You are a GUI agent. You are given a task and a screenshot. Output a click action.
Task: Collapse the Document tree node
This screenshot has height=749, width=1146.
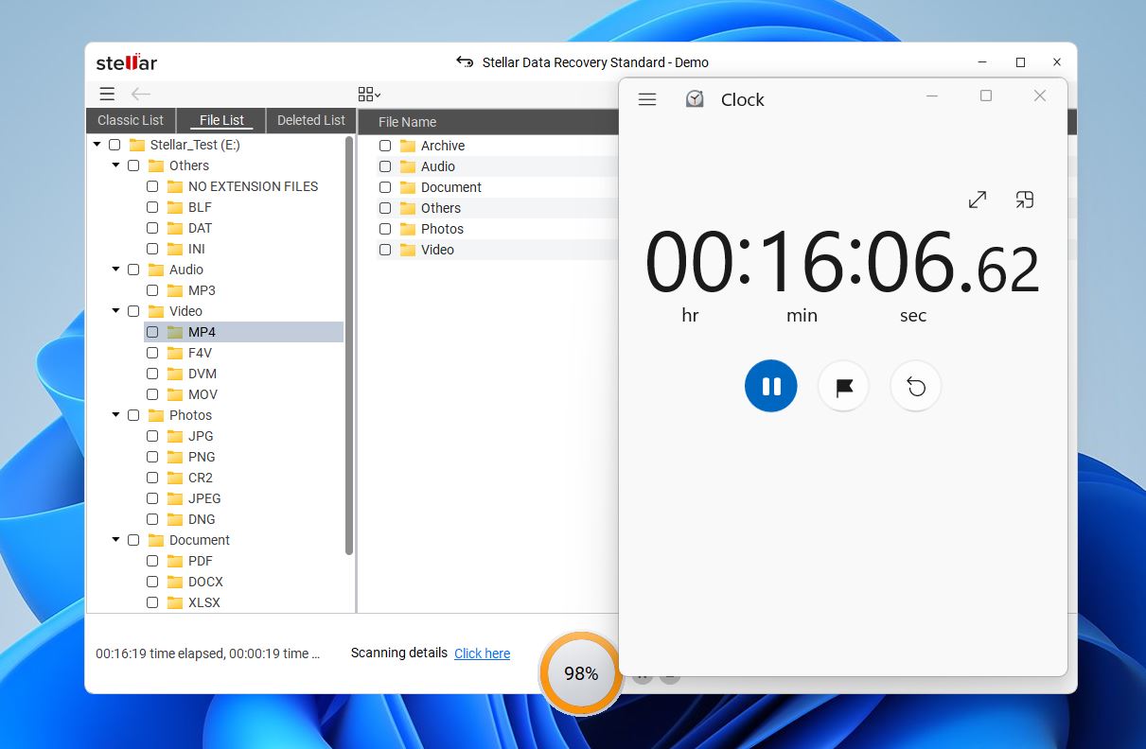(116, 540)
